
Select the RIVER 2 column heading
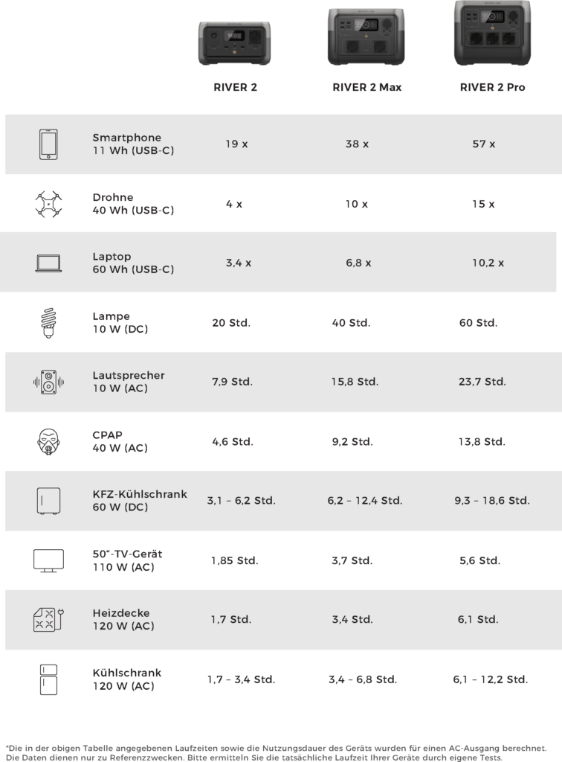236,88
